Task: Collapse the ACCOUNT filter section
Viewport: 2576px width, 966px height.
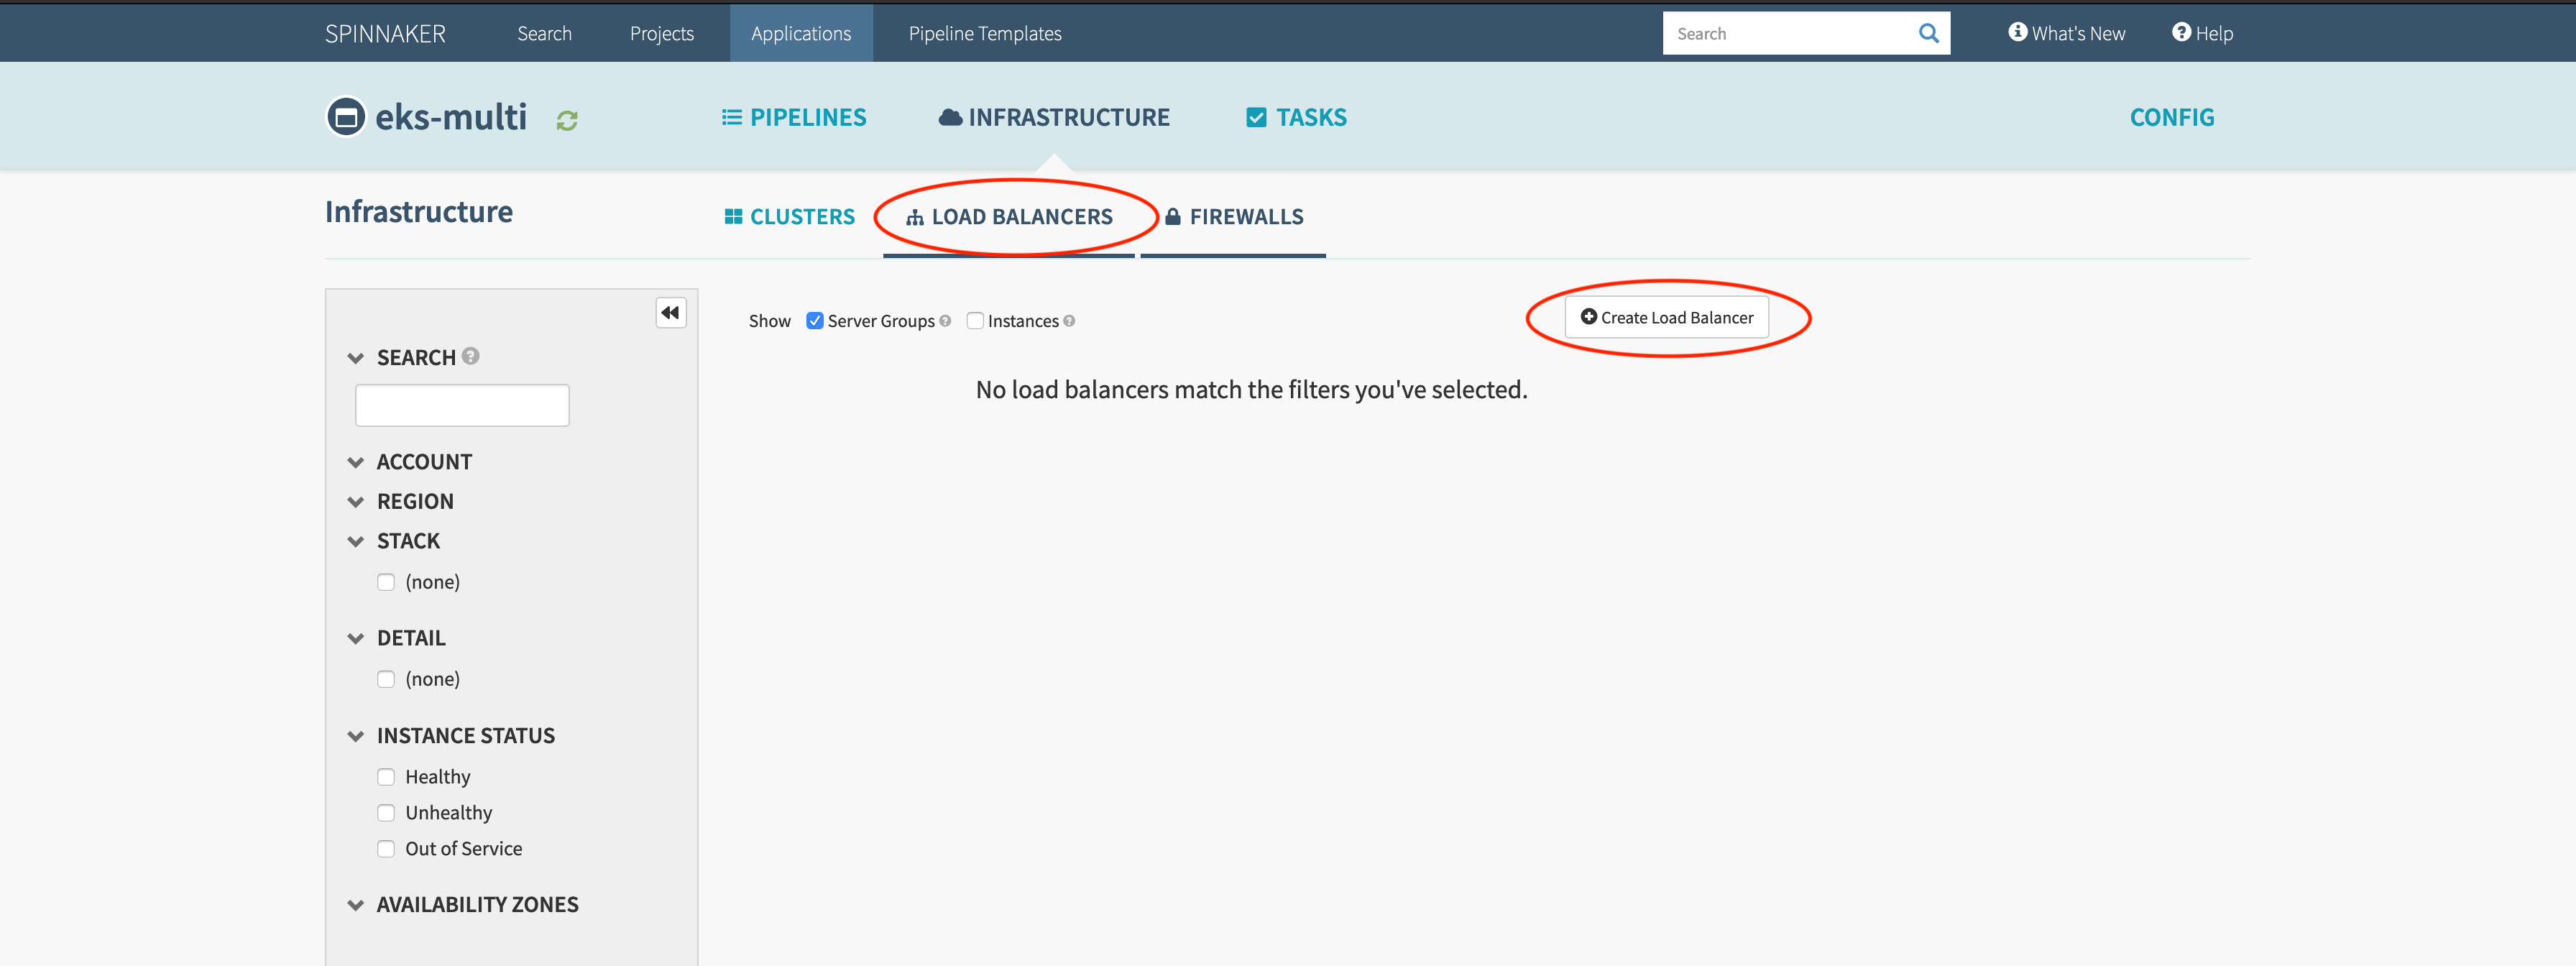Action: point(355,462)
